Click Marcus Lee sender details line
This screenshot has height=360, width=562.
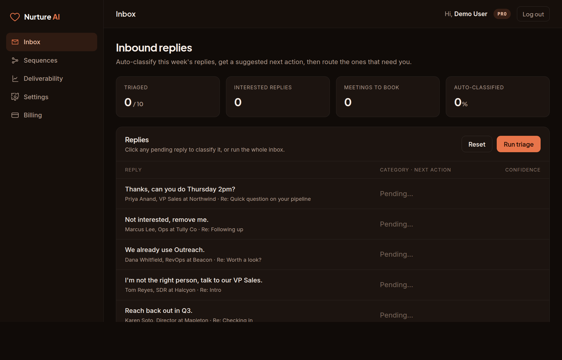(x=184, y=229)
